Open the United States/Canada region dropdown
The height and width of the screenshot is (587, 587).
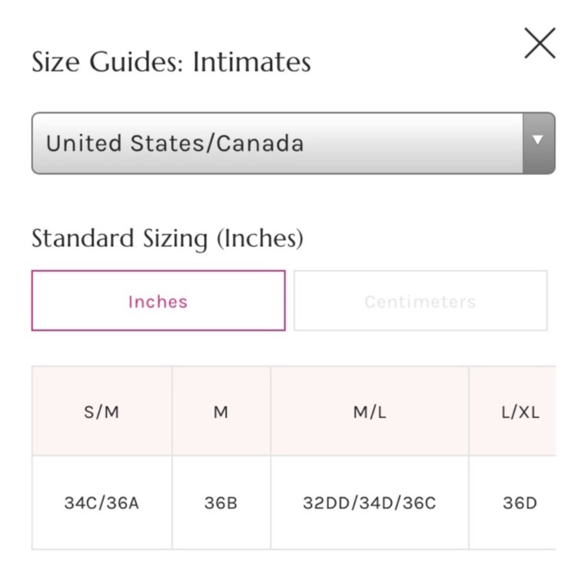click(277, 143)
